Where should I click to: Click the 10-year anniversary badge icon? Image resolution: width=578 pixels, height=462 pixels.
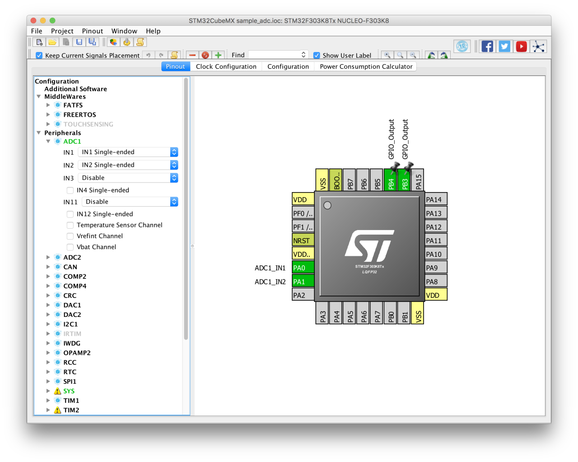tap(462, 46)
